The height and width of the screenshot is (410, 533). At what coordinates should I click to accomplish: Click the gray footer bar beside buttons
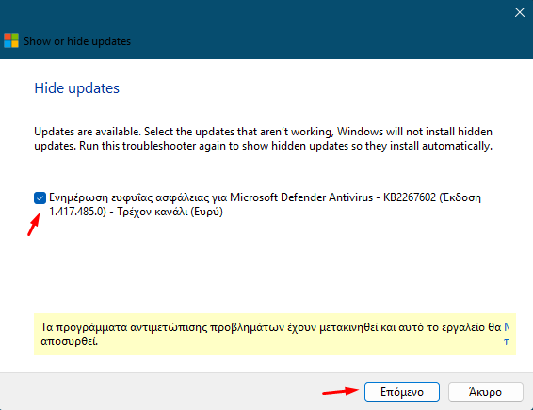pos(180,392)
